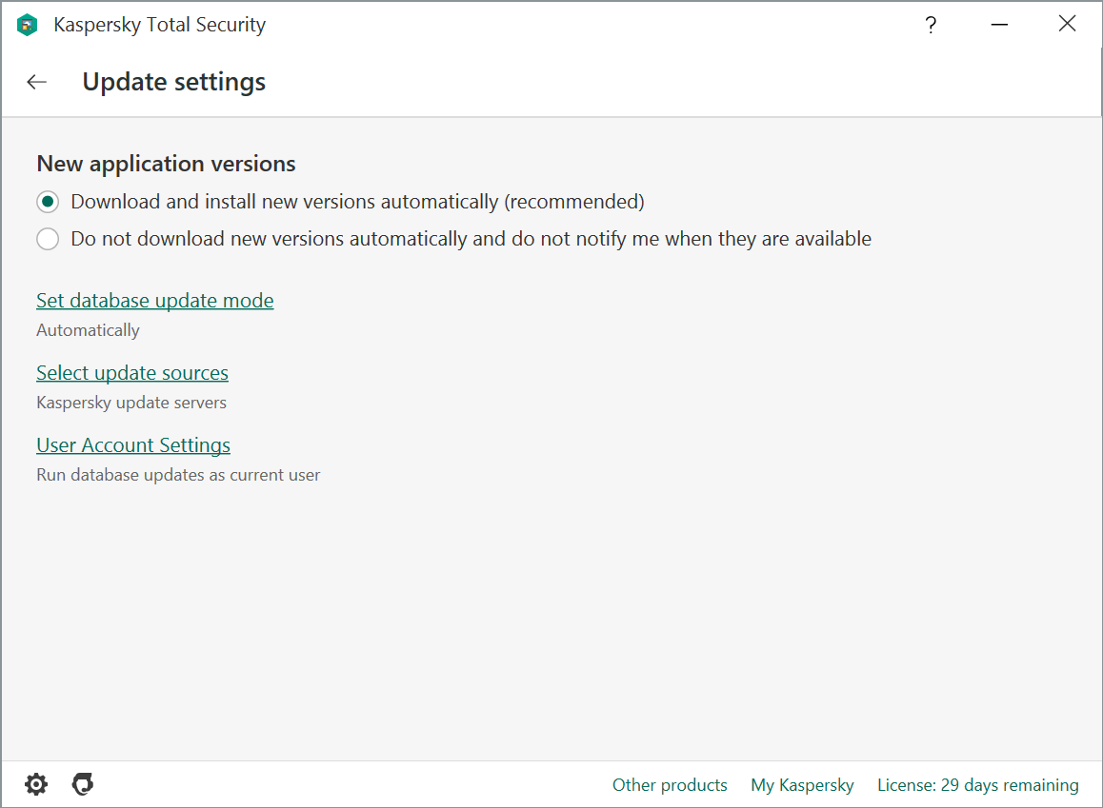Click License: 29 days remaining
The width and height of the screenshot is (1103, 808).
[978, 785]
